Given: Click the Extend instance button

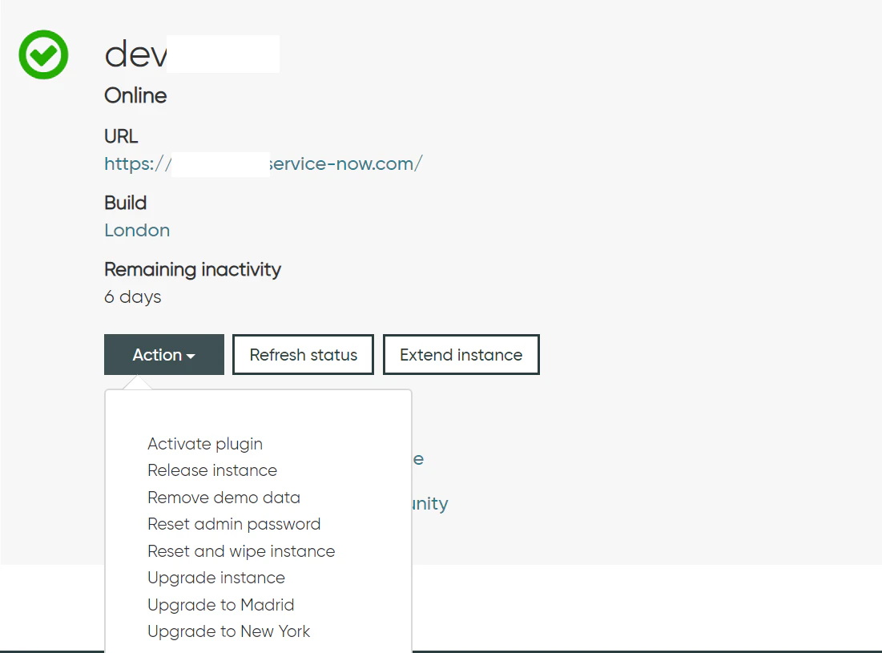Looking at the screenshot, I should coord(461,355).
